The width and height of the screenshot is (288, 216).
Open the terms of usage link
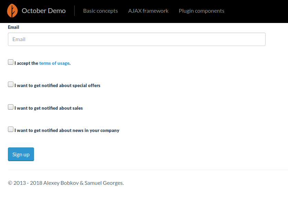point(54,63)
